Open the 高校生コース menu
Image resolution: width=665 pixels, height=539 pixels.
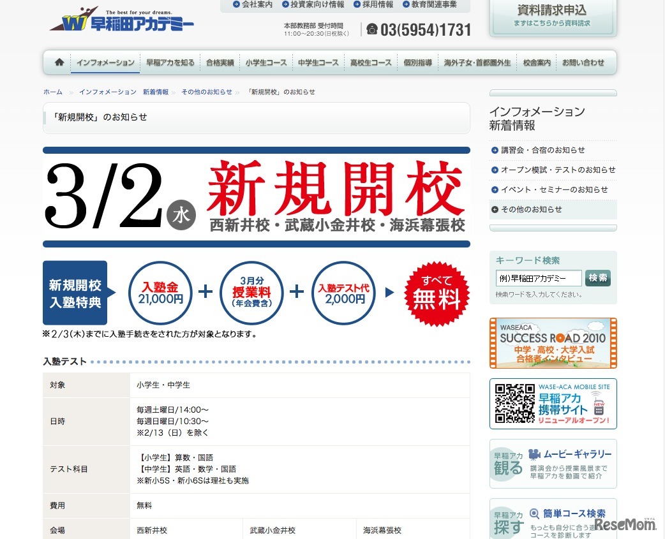pos(371,63)
